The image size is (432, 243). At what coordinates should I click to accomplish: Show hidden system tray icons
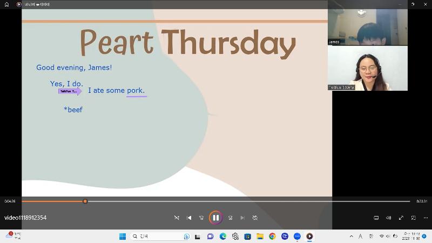click(x=352, y=237)
